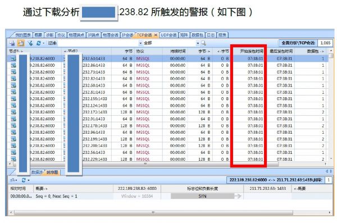Screen dimensions: 337x223
Task: Click the session list vertical scrollbar
Action: tap(331, 106)
